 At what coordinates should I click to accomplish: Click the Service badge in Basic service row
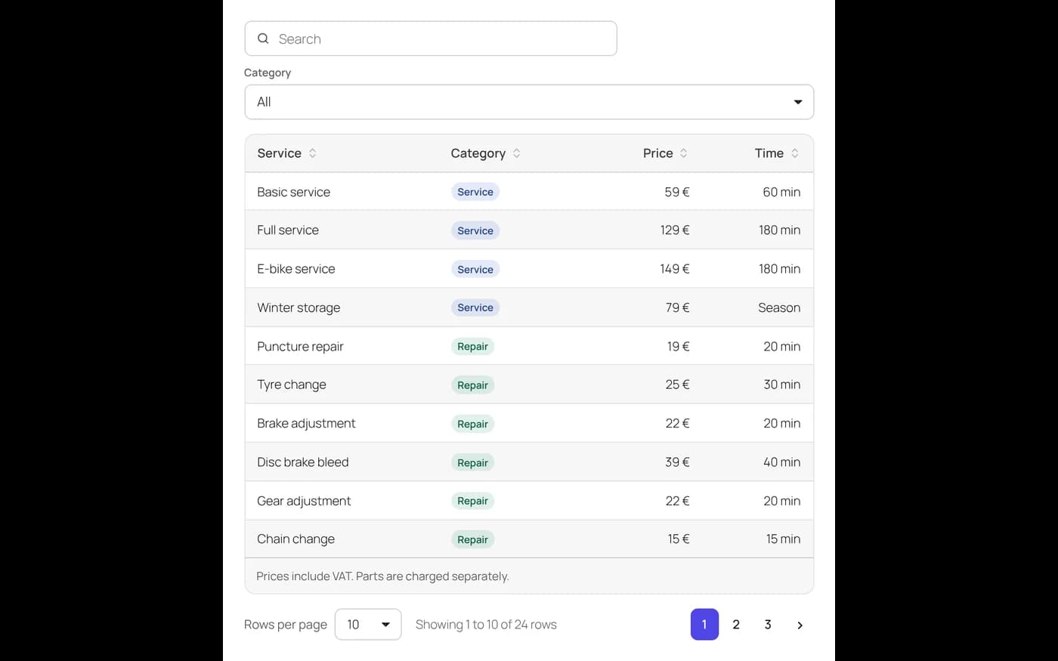(475, 192)
